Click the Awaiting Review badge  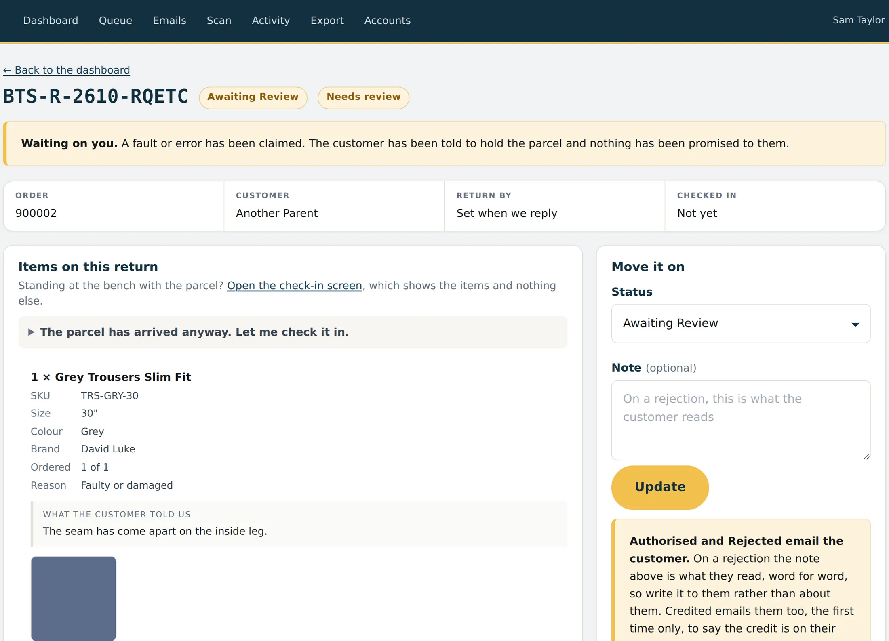tap(253, 97)
